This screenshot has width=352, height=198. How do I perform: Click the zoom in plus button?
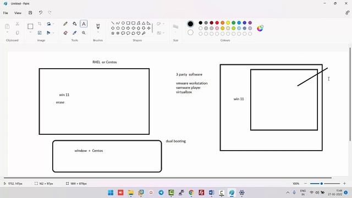coord(345,183)
